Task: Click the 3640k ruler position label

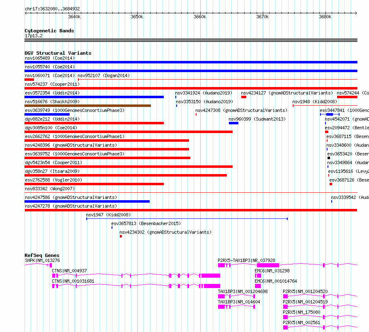Action: (x=74, y=17)
